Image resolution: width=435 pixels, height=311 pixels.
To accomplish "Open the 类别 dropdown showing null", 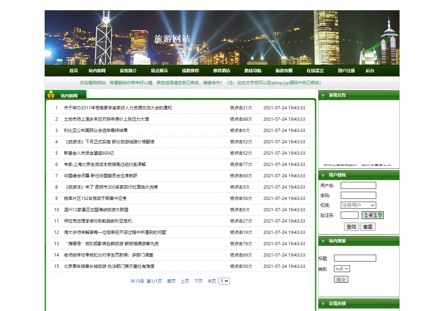I will tap(342, 269).
